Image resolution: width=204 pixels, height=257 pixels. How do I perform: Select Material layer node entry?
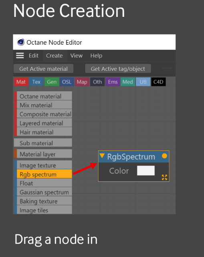tap(43, 154)
